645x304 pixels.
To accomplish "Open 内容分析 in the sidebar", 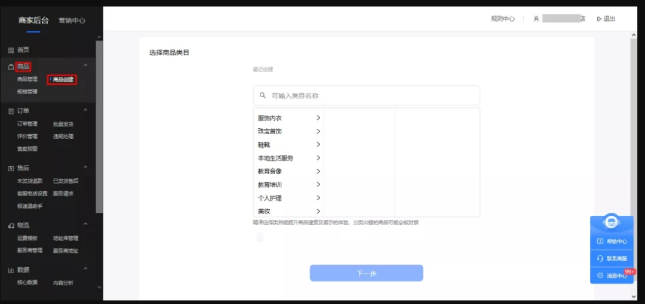I will click(63, 283).
